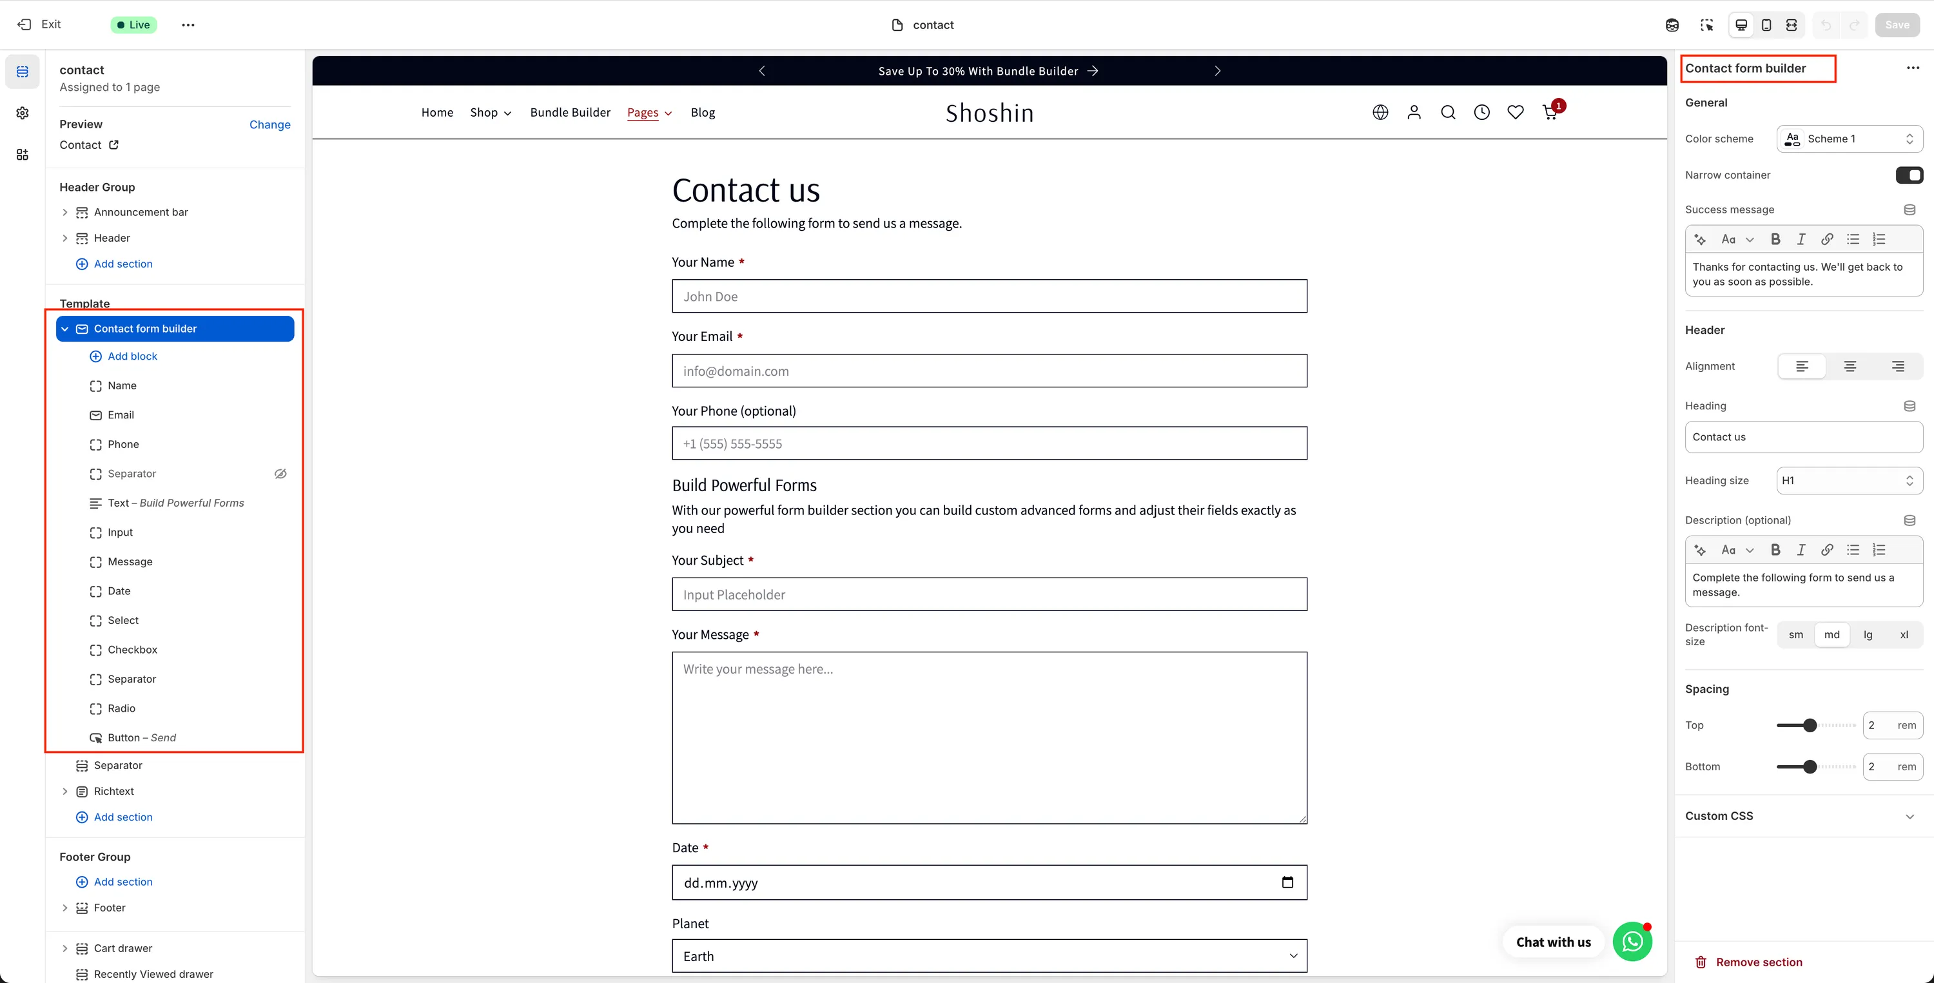
Task: Click the full-width preview icon
Action: pyautogui.click(x=1792, y=24)
